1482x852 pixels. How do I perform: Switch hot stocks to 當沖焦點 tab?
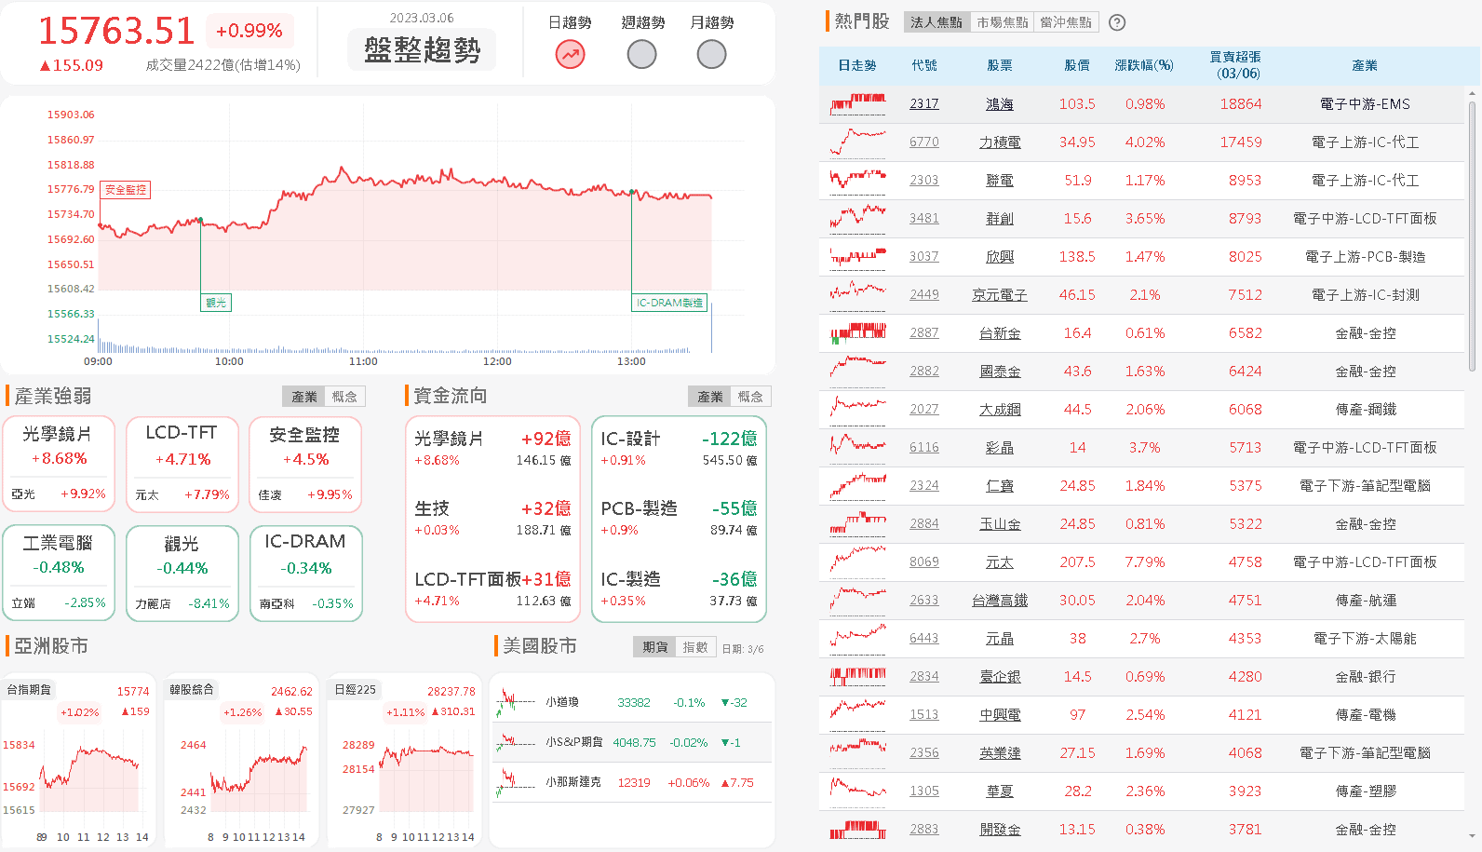(x=1066, y=22)
